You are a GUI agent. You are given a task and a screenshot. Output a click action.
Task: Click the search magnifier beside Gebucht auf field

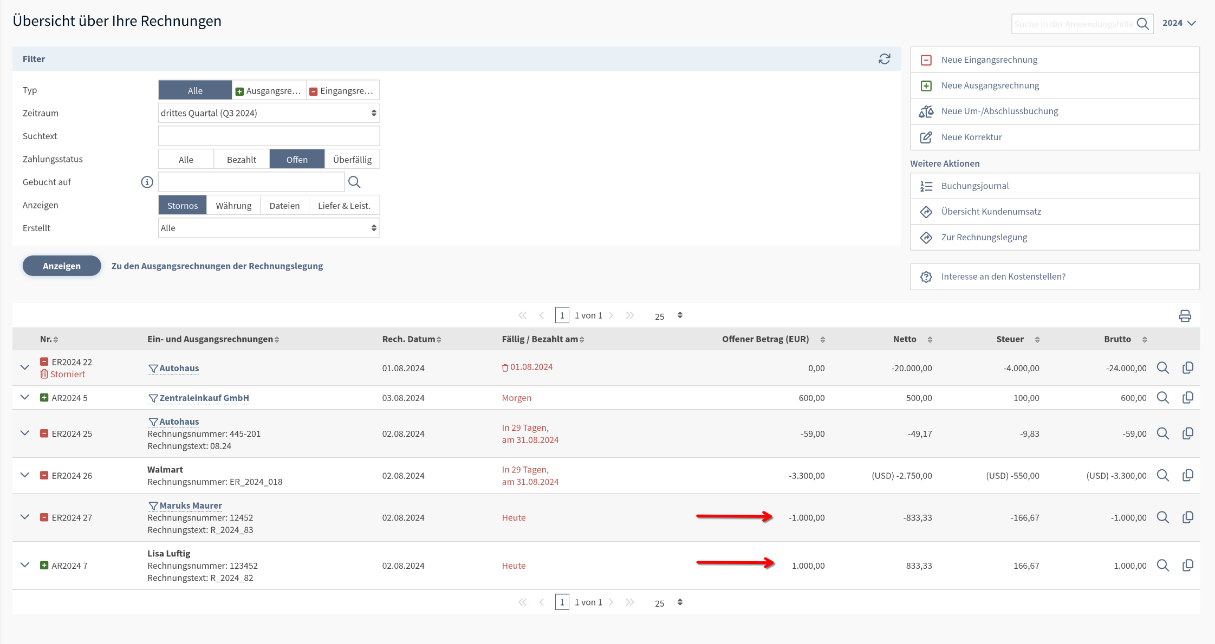point(354,182)
